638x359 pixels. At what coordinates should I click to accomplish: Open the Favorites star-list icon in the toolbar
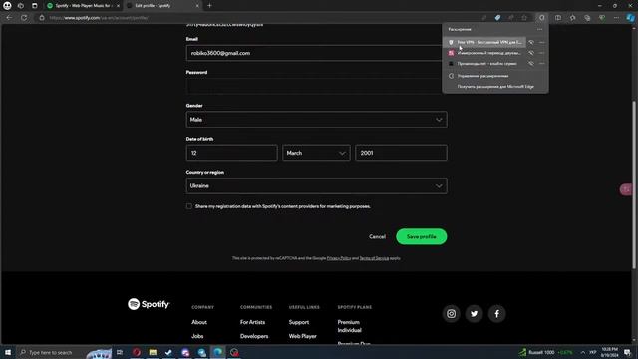pos(573,18)
